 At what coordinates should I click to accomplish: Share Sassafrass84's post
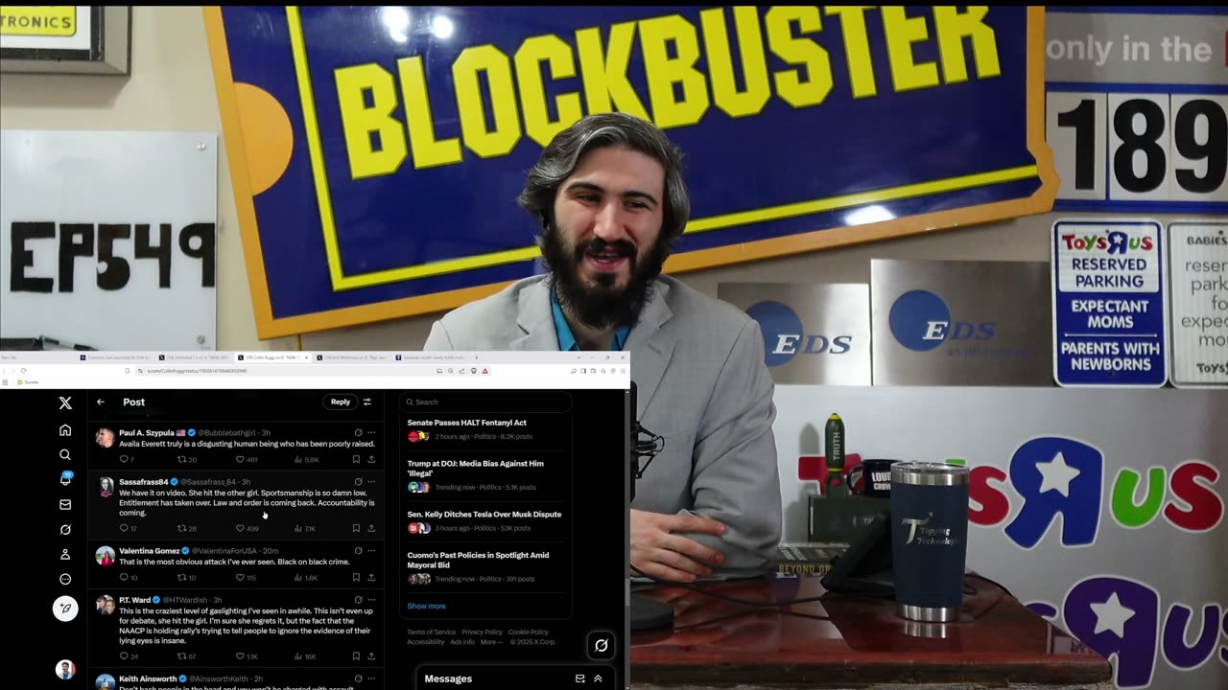[371, 528]
